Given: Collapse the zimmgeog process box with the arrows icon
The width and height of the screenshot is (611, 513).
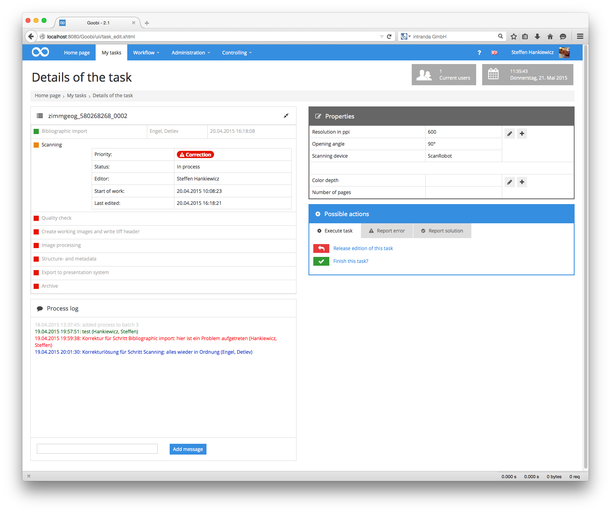Looking at the screenshot, I should click(x=286, y=116).
